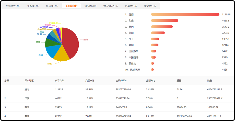Click the 交易次数 column header

point(60,81)
